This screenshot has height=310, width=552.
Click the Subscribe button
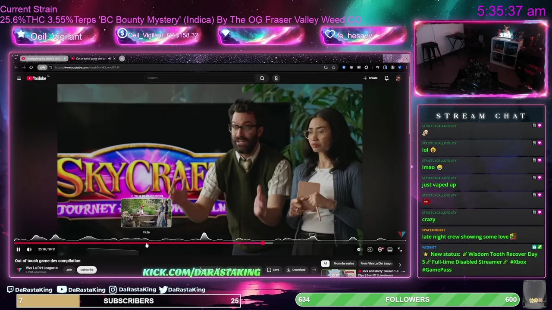[x=87, y=270]
